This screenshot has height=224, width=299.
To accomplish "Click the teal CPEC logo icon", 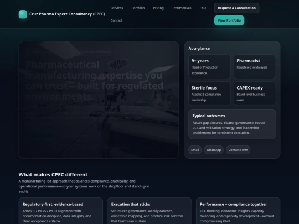I will point(23,14).
